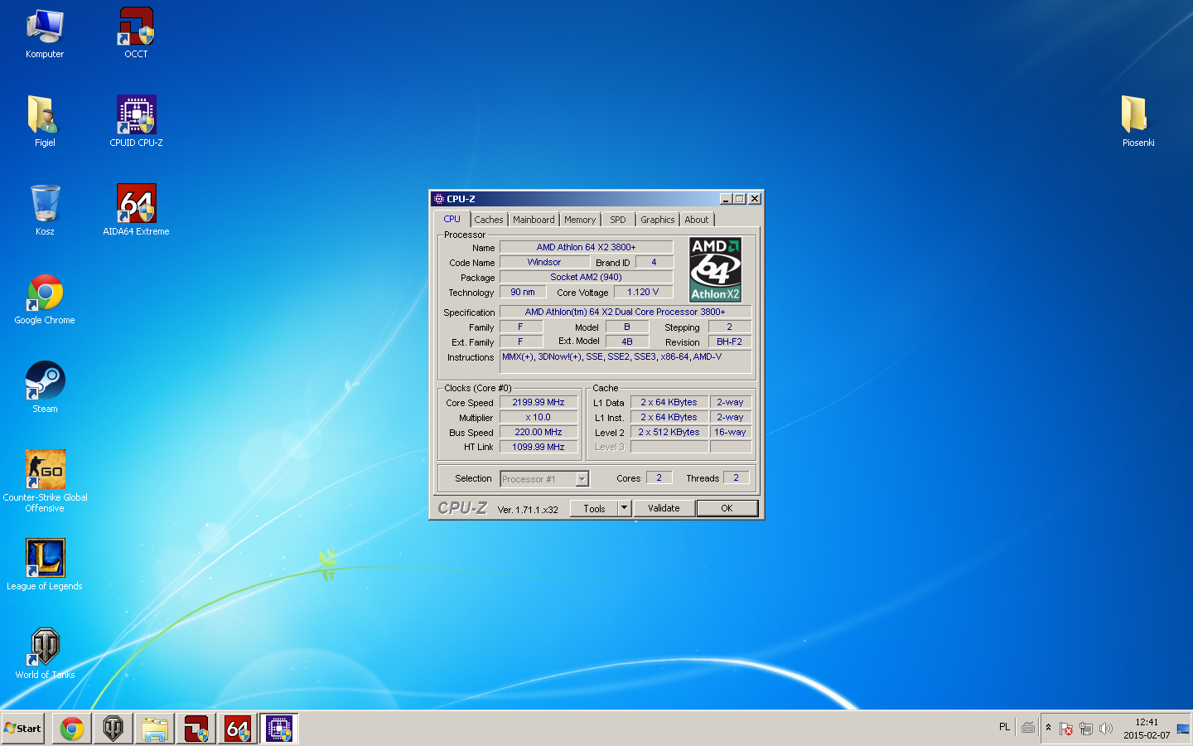This screenshot has width=1193, height=746.
Task: Open the Kosz recycle bin
Action: coord(45,203)
